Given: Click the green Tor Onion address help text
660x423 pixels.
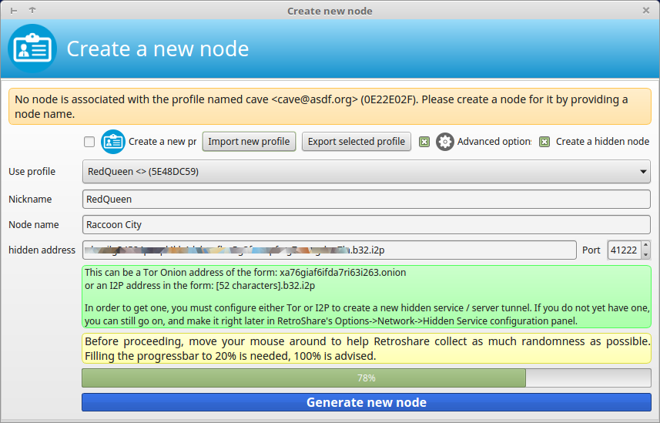Looking at the screenshot, I should (x=367, y=297).
